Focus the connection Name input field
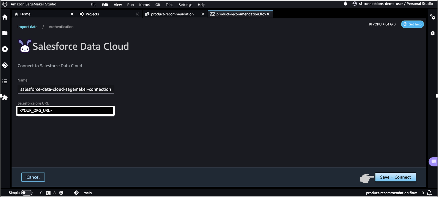 (x=66, y=89)
